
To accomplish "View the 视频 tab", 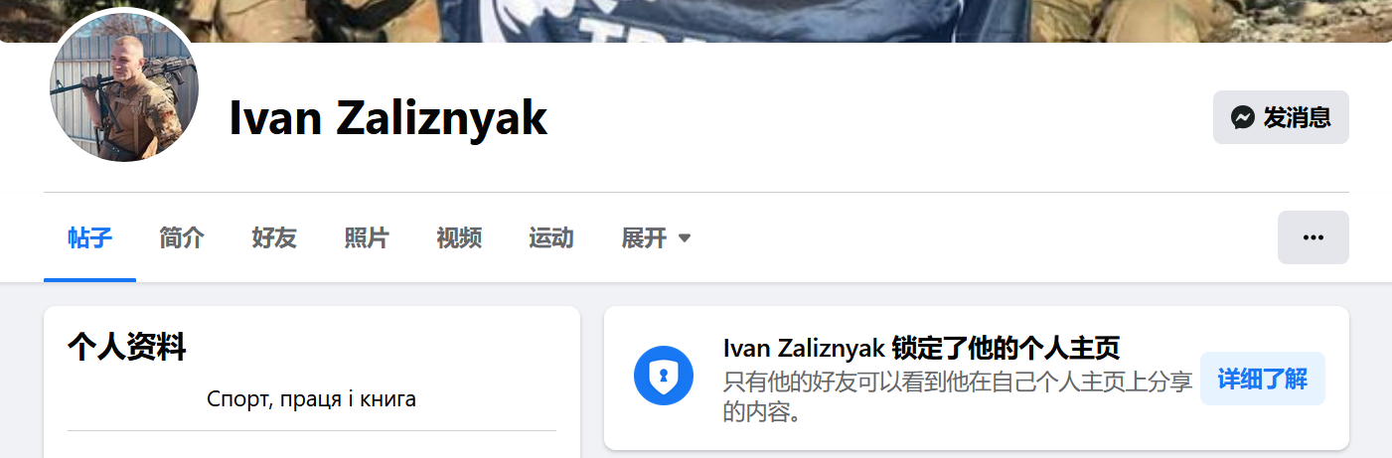I will pos(459,238).
